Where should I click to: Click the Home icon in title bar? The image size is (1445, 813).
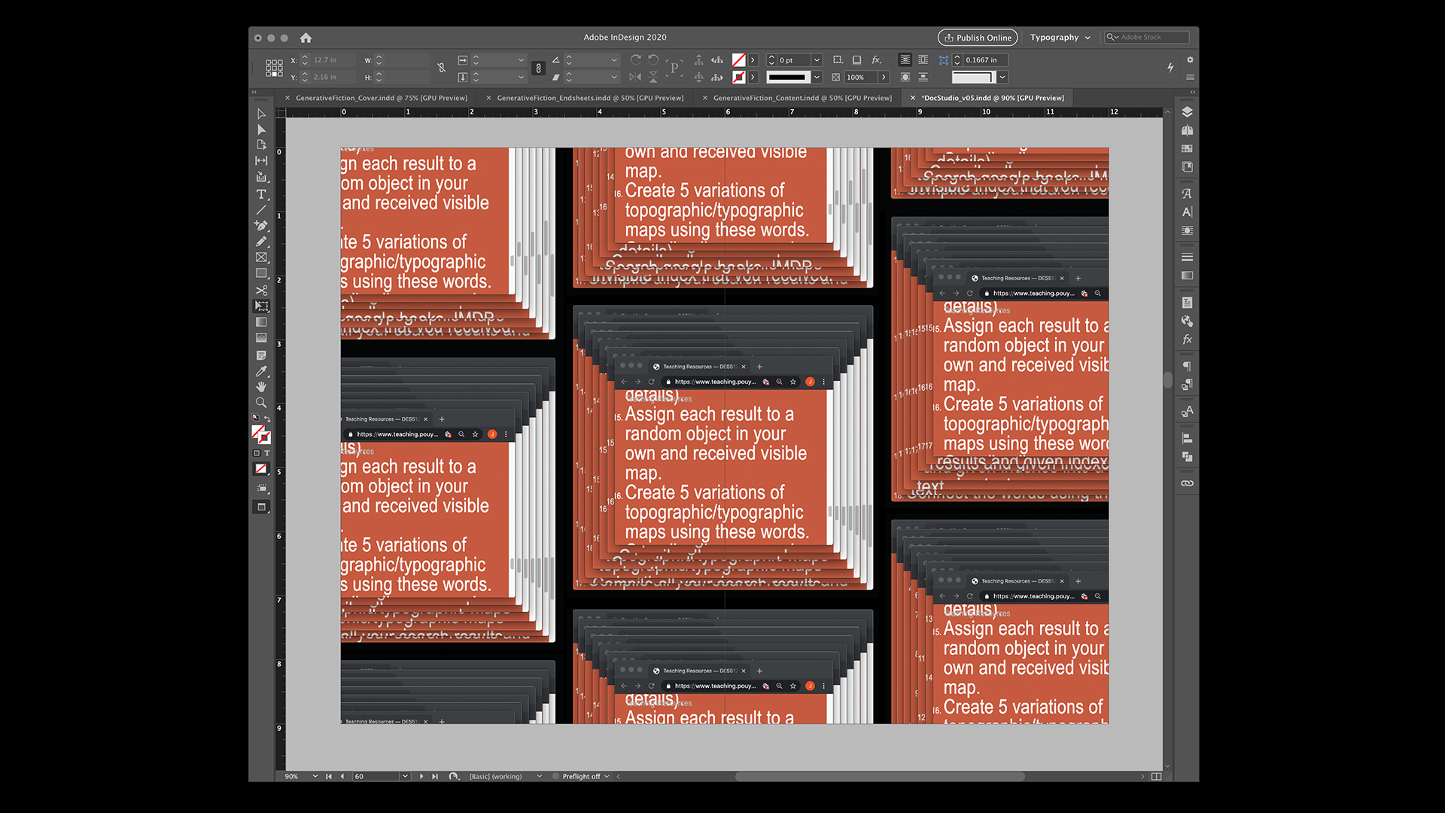[306, 38]
